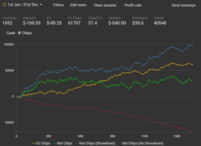This screenshot has height=146, width=201.
Task: Toggle Net Chips (No Showdown) legend entry
Action: 141,143
